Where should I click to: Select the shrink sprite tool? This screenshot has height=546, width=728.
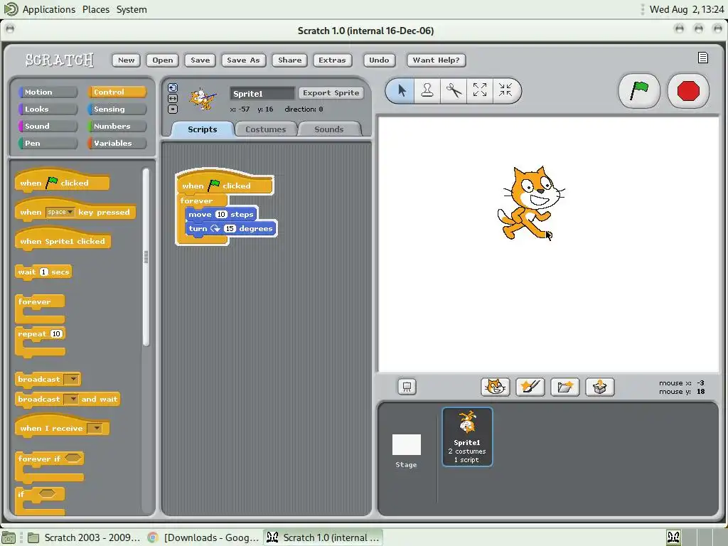click(505, 90)
